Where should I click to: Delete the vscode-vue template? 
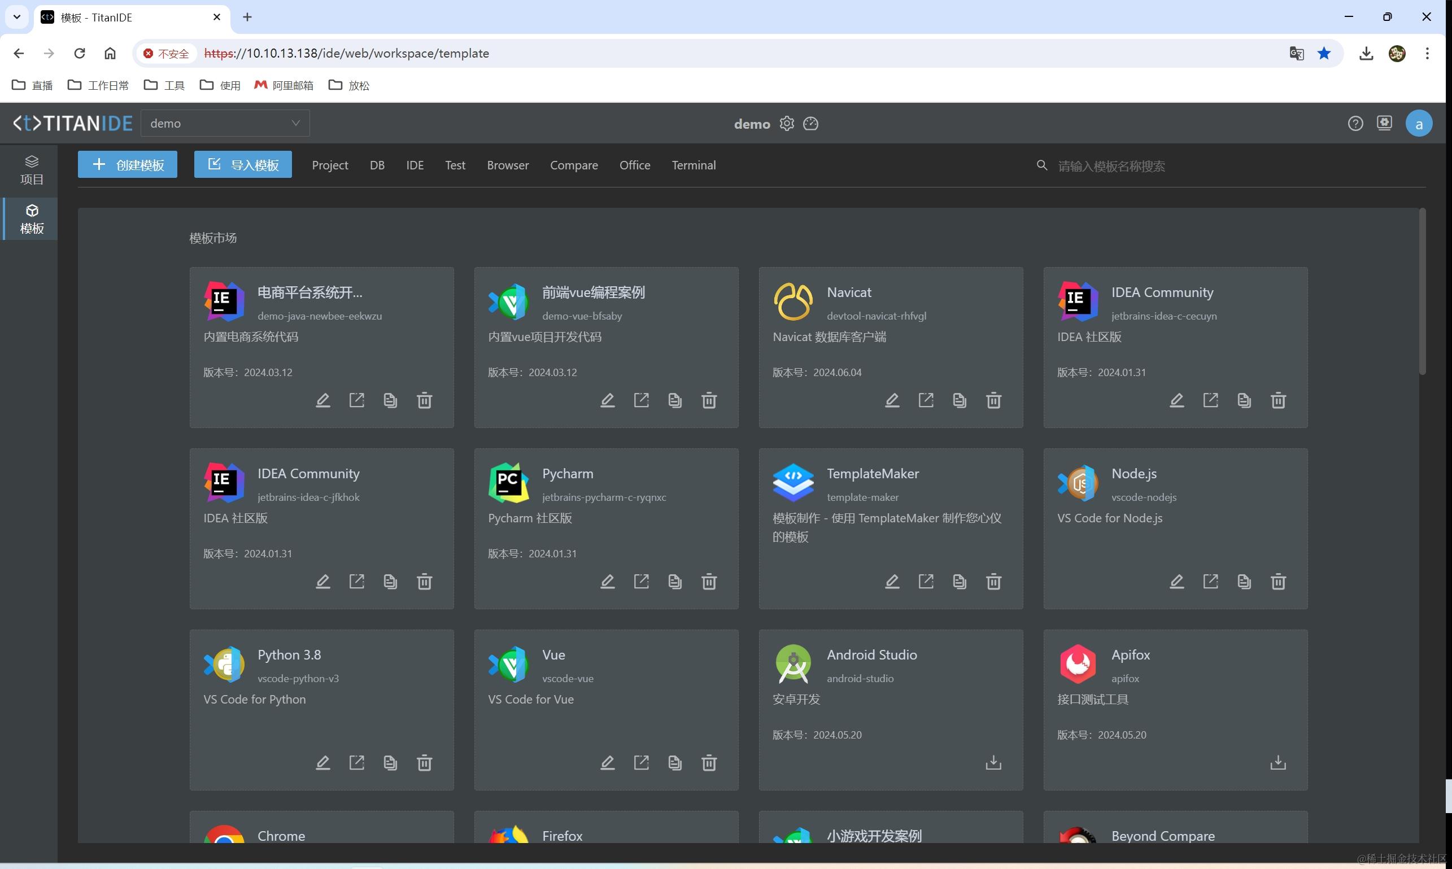point(709,763)
